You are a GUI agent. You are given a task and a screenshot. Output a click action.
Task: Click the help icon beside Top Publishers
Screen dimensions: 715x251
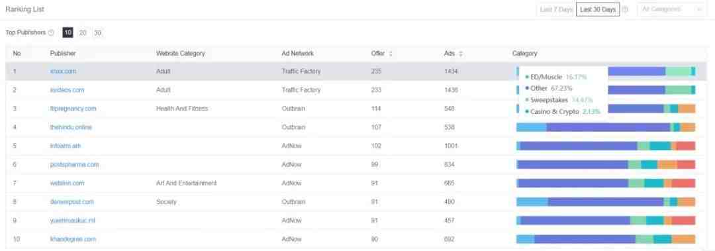point(51,33)
